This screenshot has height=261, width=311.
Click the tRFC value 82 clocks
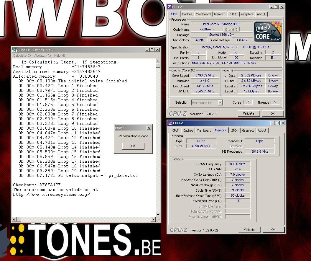[238, 196]
